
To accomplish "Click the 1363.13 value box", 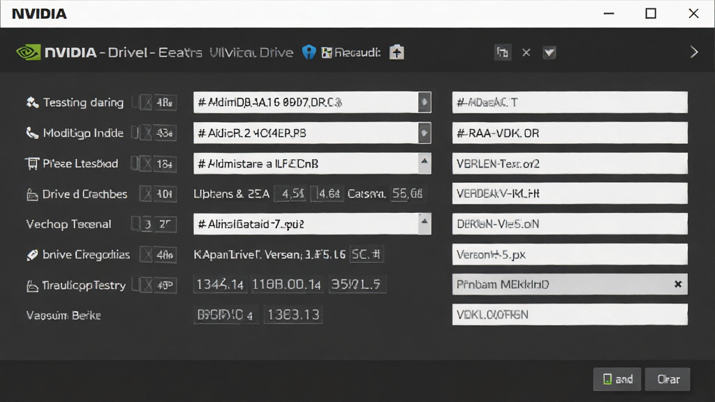I will [293, 315].
